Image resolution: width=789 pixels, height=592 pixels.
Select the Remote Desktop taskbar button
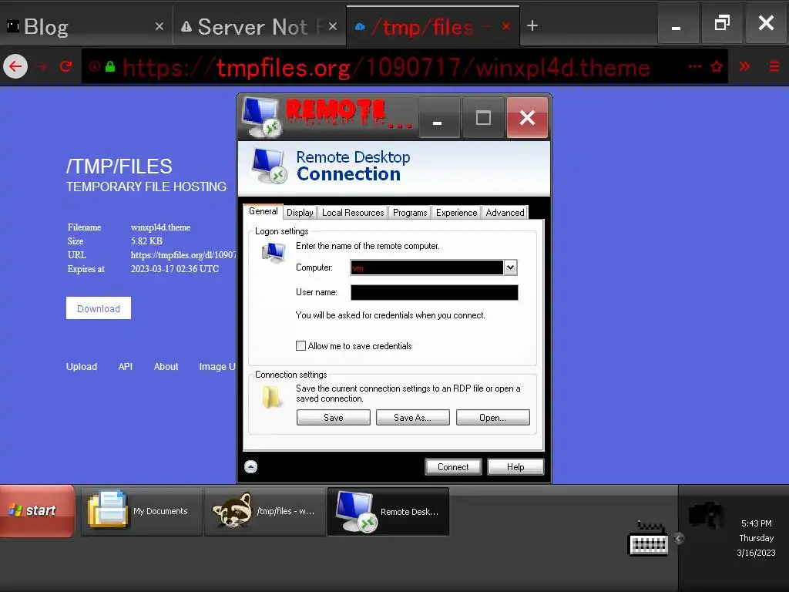click(x=388, y=512)
